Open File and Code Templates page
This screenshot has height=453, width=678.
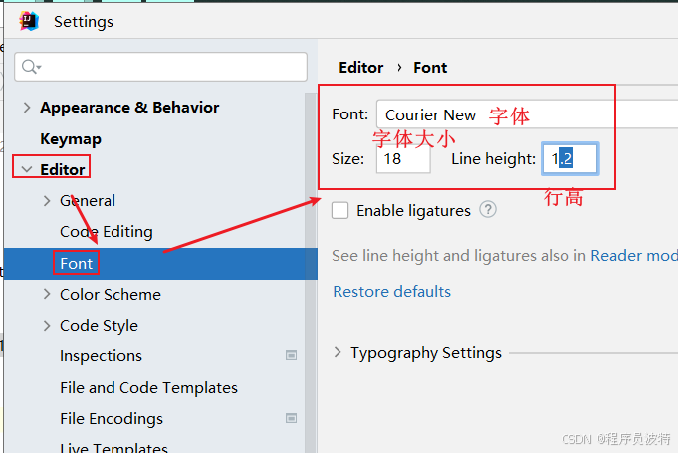pyautogui.click(x=148, y=387)
